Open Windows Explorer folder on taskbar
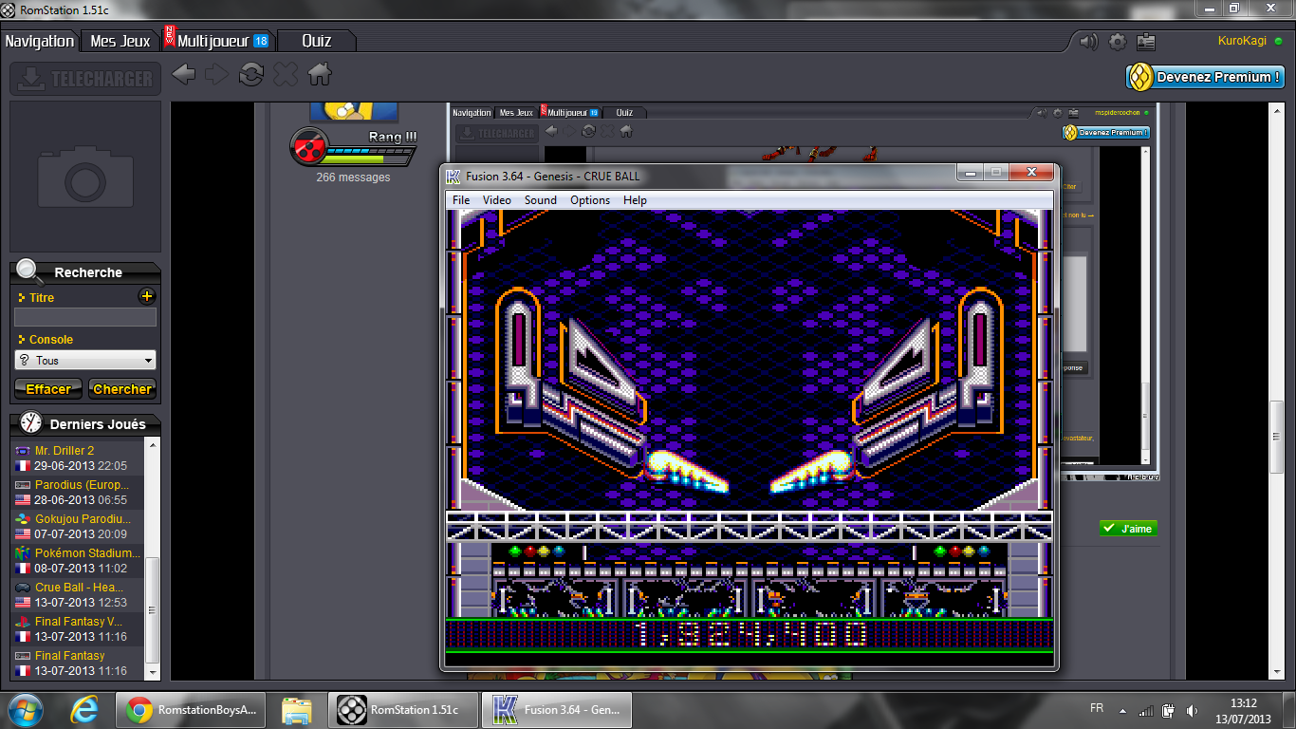Screen dimensions: 1296x729 point(297,709)
